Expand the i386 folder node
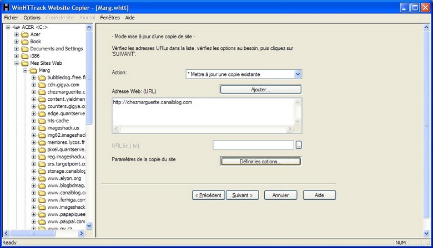 coord(17,56)
